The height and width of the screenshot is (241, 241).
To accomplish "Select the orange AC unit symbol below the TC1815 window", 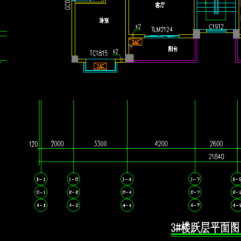I will [100, 66].
